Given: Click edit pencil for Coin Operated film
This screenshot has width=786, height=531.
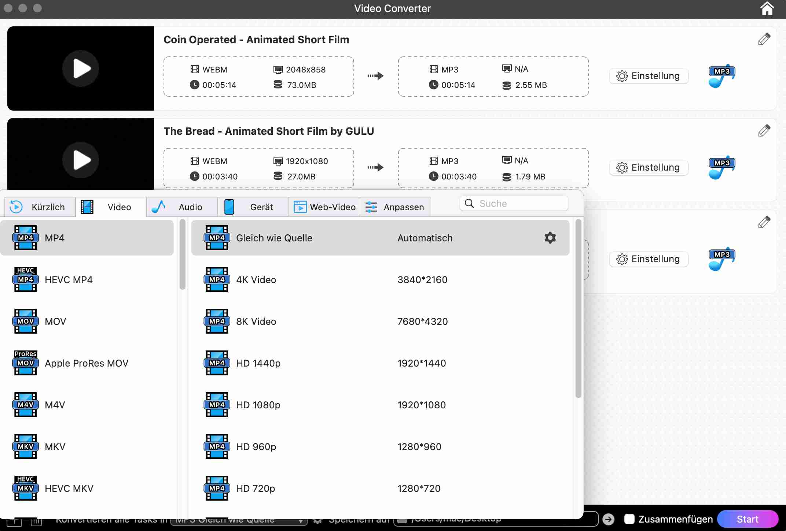Looking at the screenshot, I should [x=764, y=39].
